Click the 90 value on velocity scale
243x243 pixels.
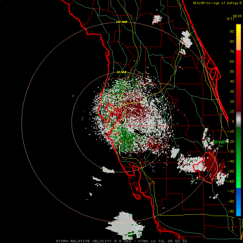(x=232, y=32)
